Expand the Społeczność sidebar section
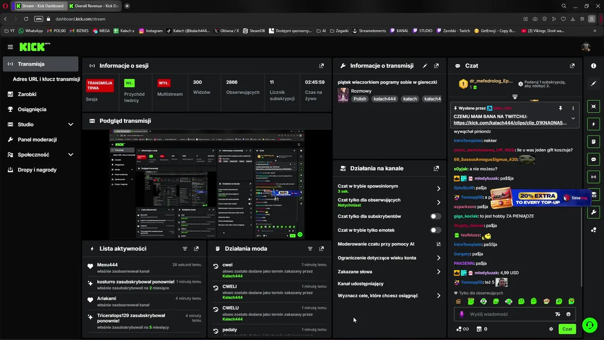The width and height of the screenshot is (604, 340). click(71, 154)
